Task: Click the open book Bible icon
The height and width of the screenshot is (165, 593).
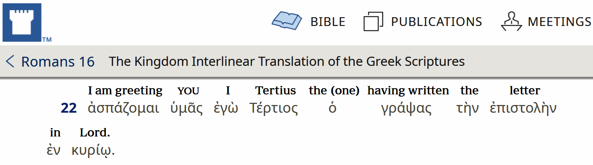Action: [286, 21]
